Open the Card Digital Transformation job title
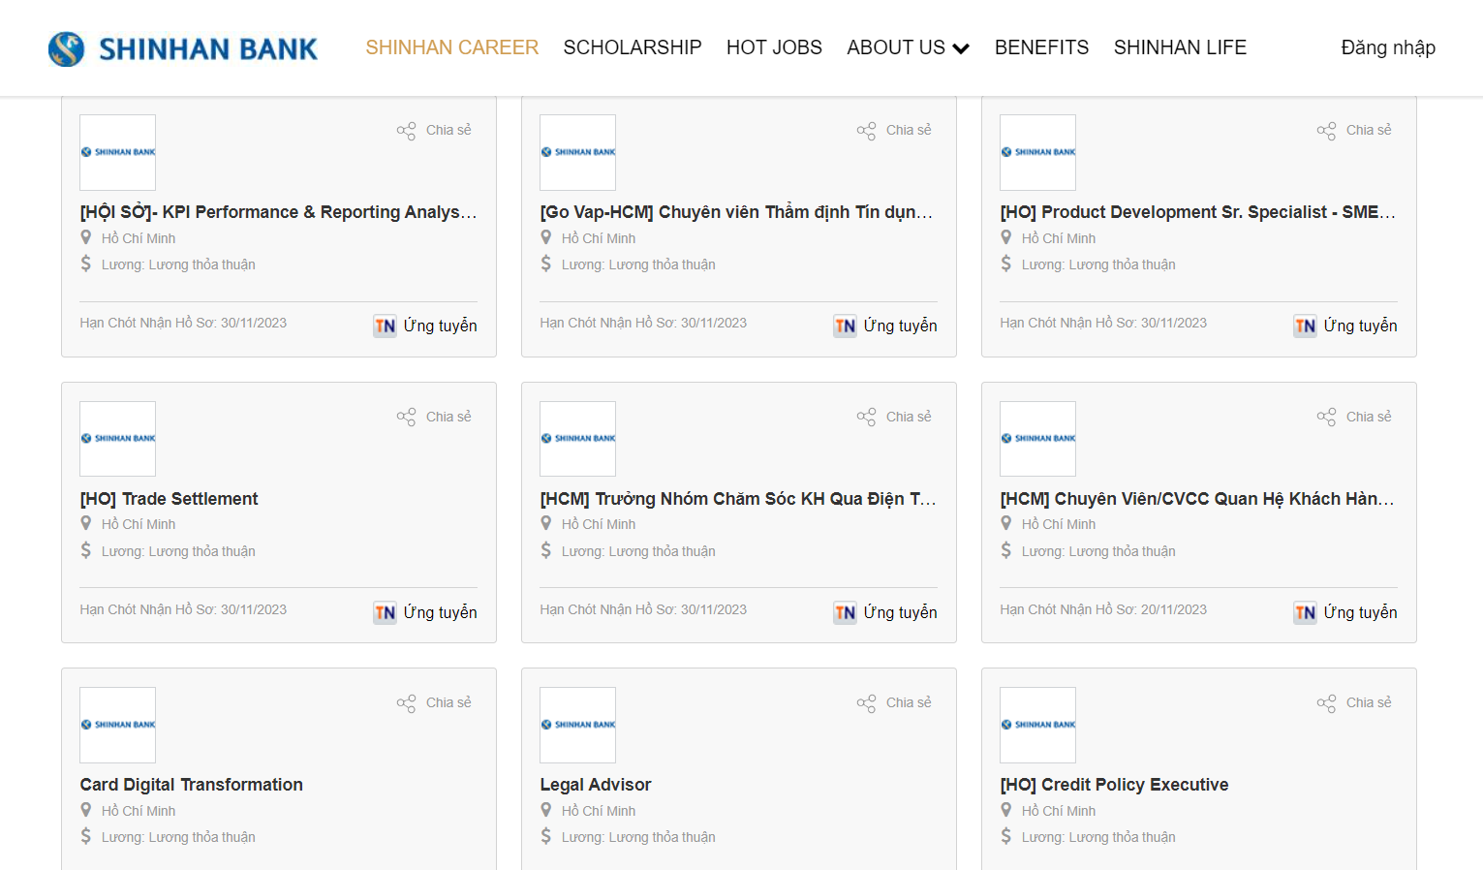Viewport: 1483px width, 870px height. tap(191, 785)
